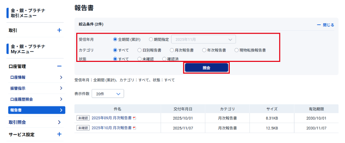Click the 交付年月日 column header
This screenshot has height=143, width=345.
[183, 109]
